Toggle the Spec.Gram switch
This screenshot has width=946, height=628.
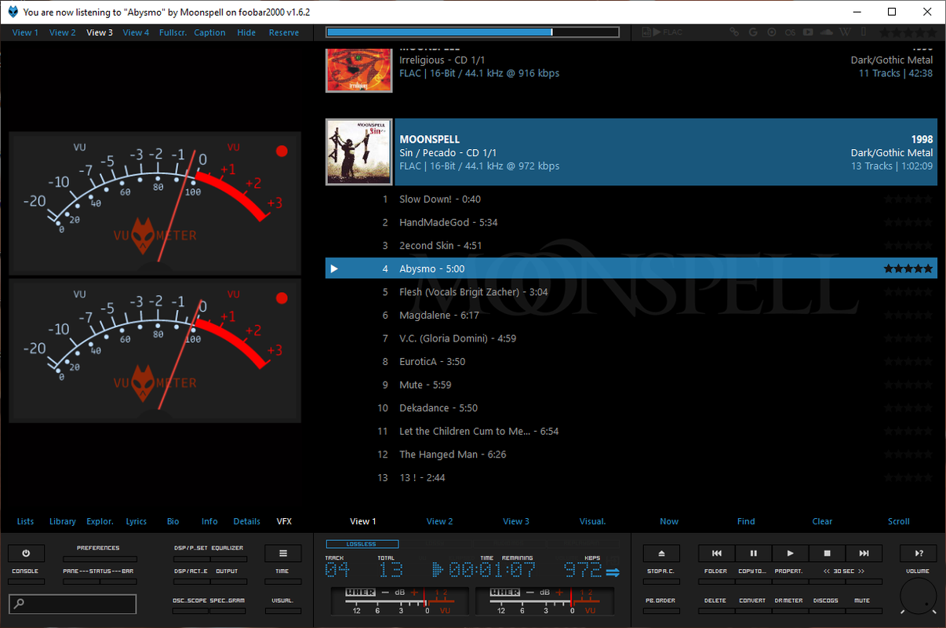[x=227, y=611]
